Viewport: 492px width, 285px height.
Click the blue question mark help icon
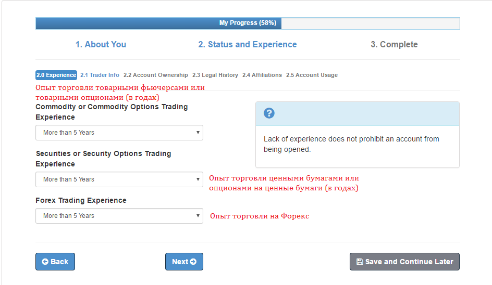pyautogui.click(x=269, y=113)
